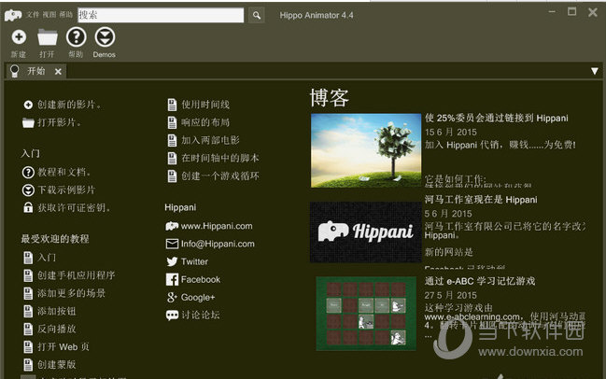The image size is (606, 379).
Task: Open the 教程和文档 link
Action: tap(64, 172)
